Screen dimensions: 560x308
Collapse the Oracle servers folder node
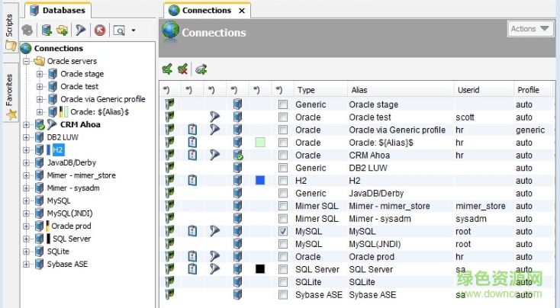click(x=27, y=61)
